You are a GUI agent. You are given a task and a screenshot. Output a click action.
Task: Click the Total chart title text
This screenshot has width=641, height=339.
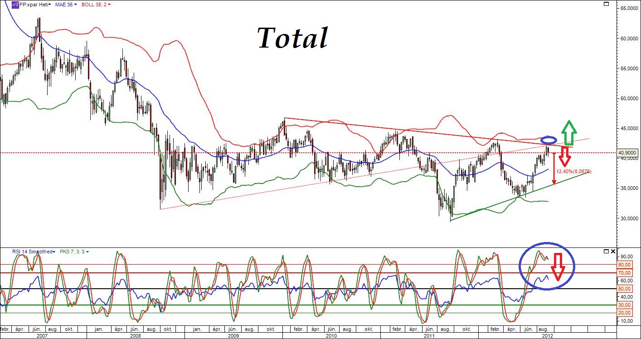click(292, 38)
